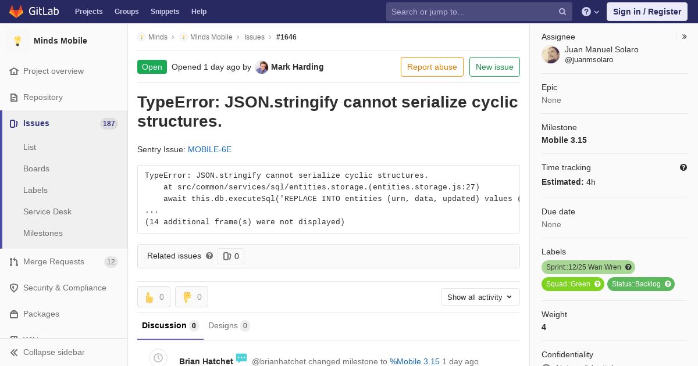Click the Status::Backlog label help icon

point(668,284)
